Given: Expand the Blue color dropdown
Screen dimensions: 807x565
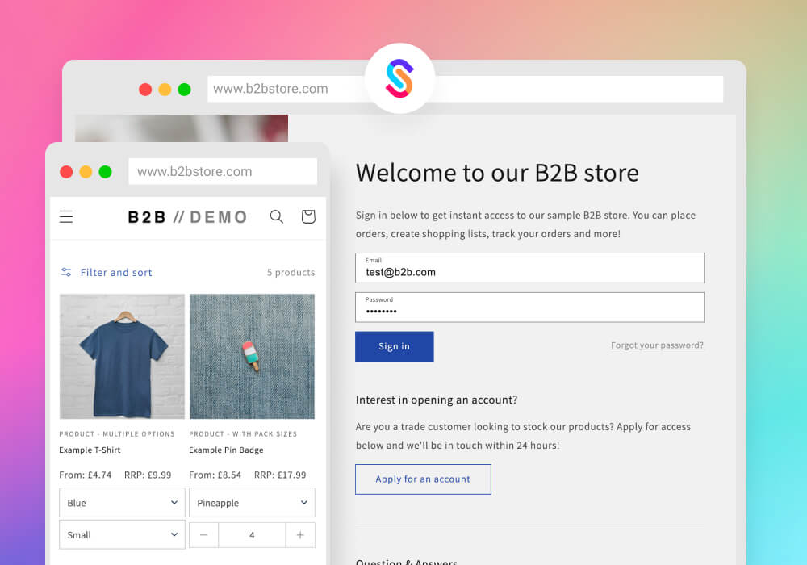Looking at the screenshot, I should pos(122,503).
